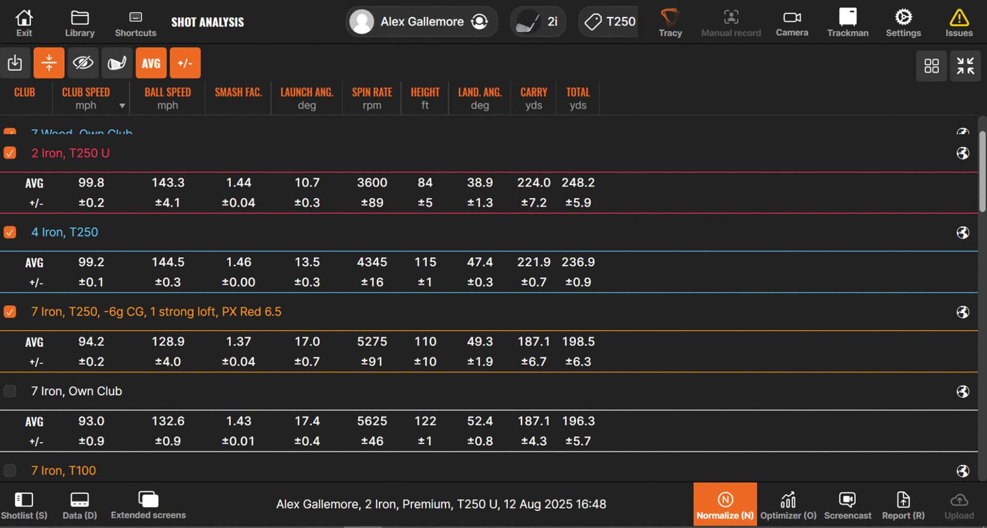Open the 2i club selector
This screenshot has width=987, height=528.
(538, 22)
